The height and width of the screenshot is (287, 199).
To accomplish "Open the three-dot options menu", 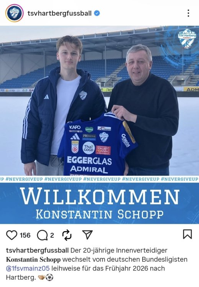I will [188, 13].
